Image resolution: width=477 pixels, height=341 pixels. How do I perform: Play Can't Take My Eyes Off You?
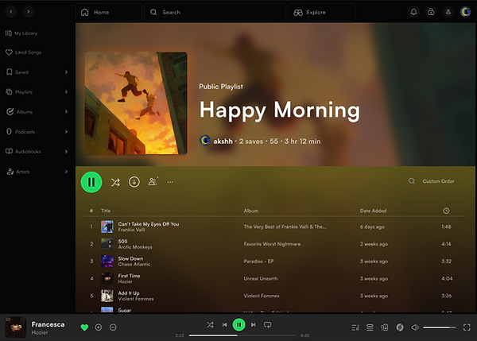(x=149, y=224)
